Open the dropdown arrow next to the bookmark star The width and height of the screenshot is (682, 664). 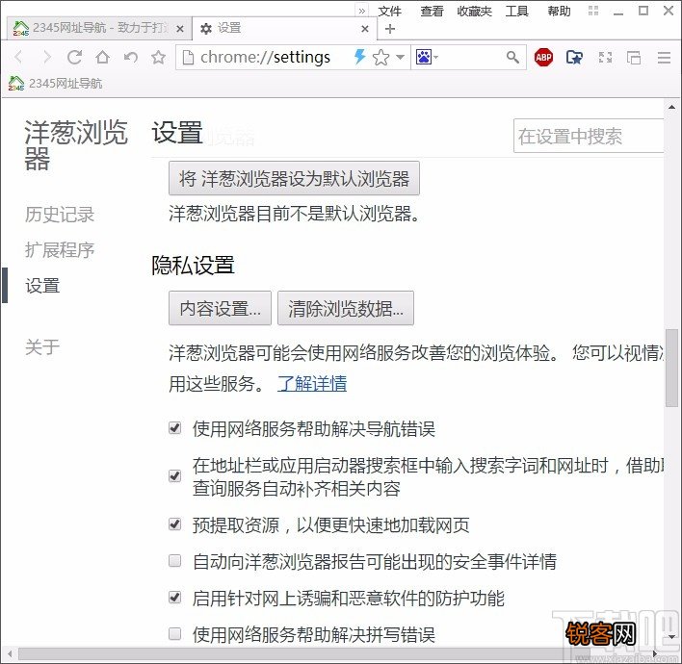click(x=400, y=57)
